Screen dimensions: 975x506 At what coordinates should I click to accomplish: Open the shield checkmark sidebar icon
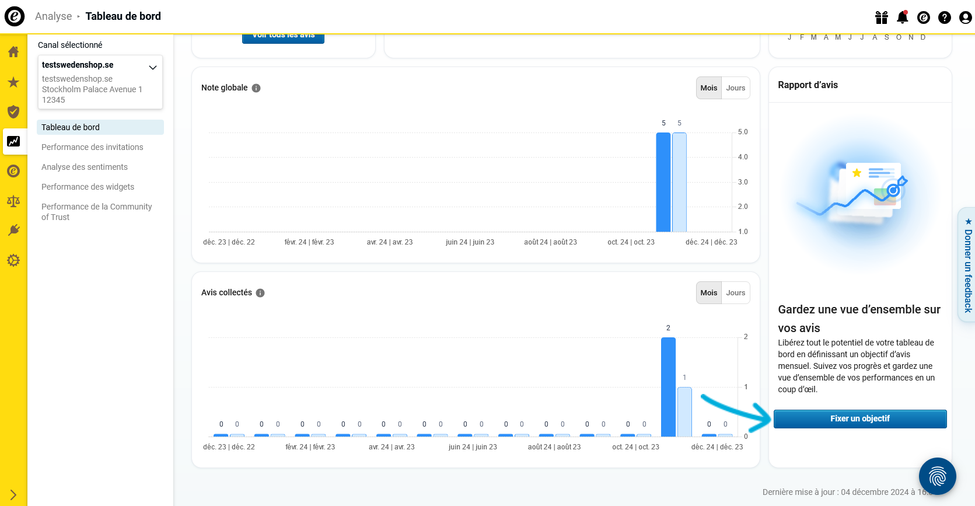click(x=13, y=111)
